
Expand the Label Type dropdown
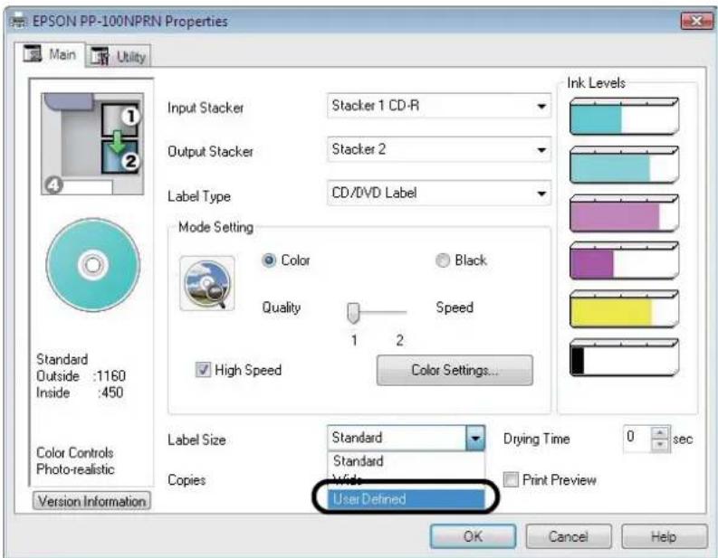438,193
